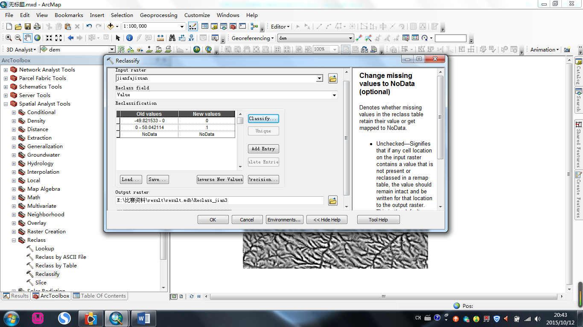Collapse the Reclass toolset
This screenshot has width=583, height=327.
tap(14, 240)
